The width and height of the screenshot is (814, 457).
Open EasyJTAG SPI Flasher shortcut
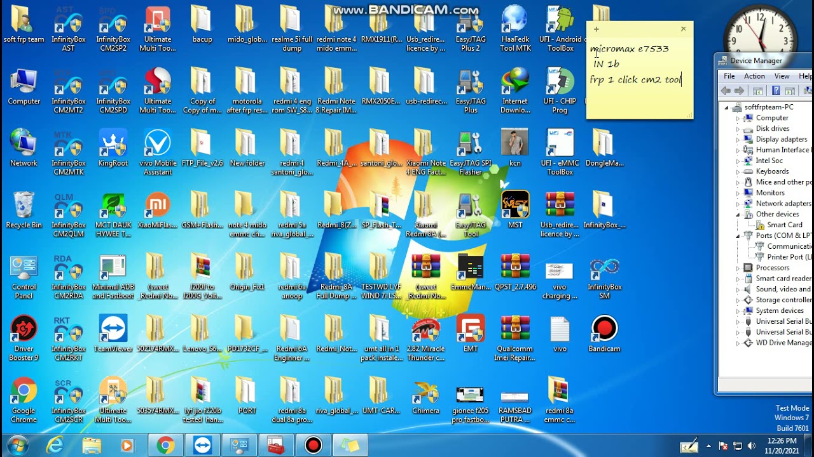(x=471, y=152)
